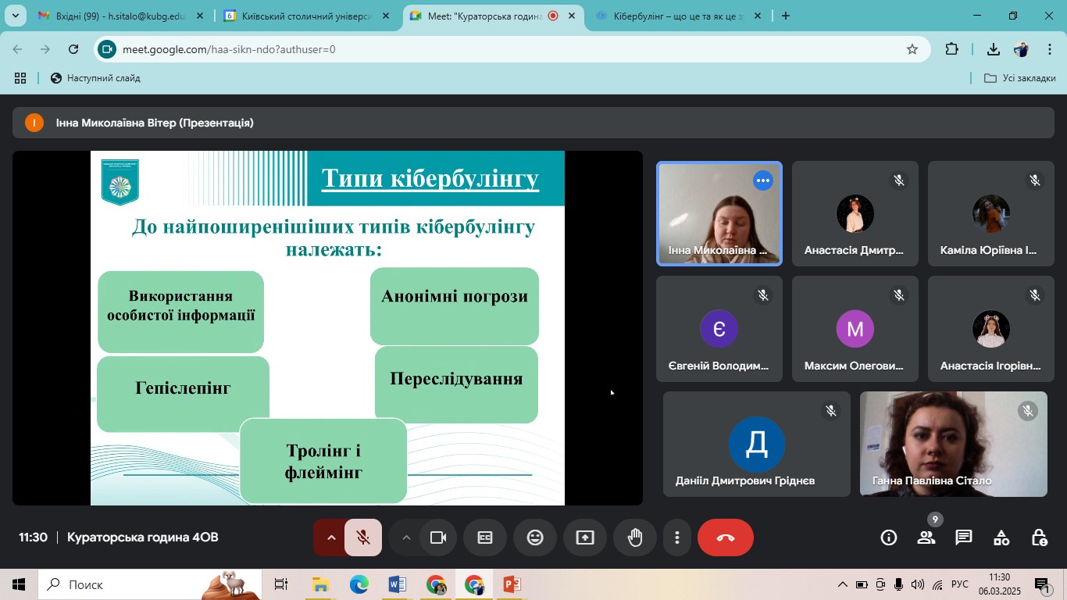Viewport: 1067px width, 600px height.
Task: Raise hand in the meeting
Action: (x=635, y=537)
